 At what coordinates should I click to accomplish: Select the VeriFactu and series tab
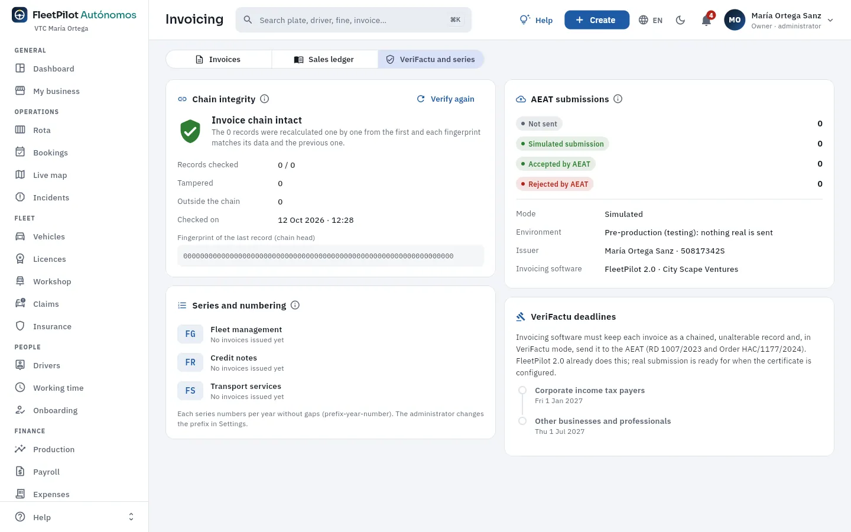coord(431,59)
